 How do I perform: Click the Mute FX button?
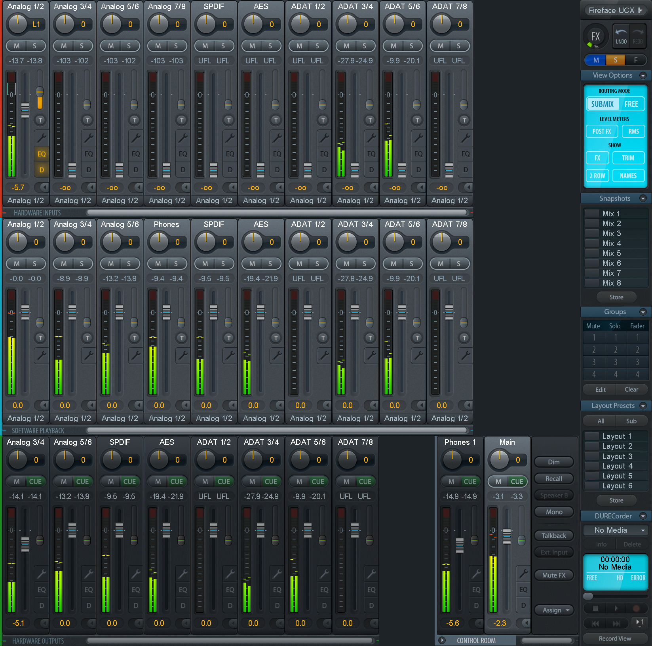[x=554, y=575]
